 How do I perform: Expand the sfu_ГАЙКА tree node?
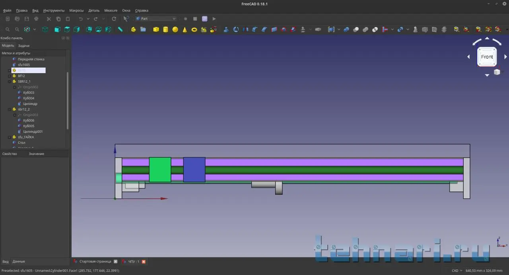(x=9, y=137)
